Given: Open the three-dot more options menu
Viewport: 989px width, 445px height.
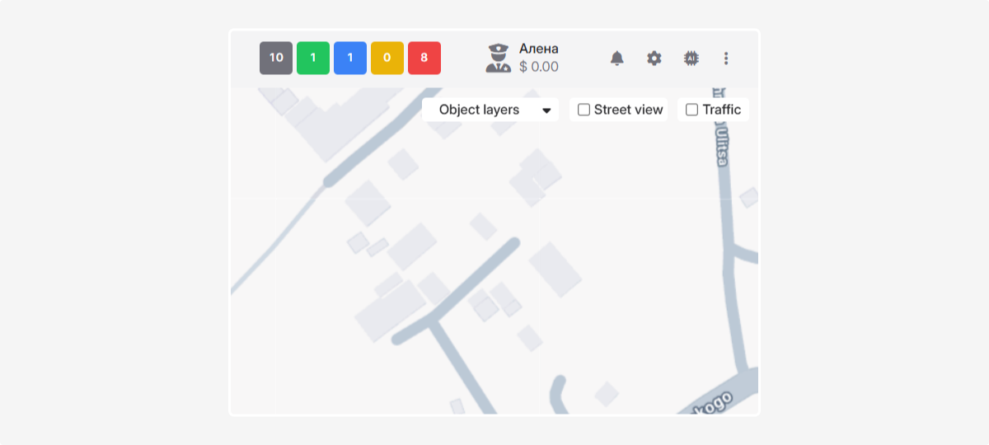Looking at the screenshot, I should coord(726,59).
